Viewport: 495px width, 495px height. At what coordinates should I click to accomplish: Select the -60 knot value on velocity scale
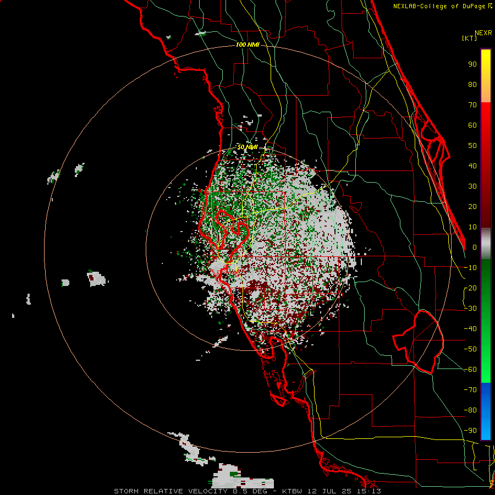[470, 370]
